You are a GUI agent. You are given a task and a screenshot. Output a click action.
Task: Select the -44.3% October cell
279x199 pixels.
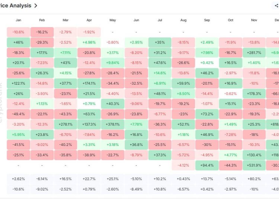(230, 165)
